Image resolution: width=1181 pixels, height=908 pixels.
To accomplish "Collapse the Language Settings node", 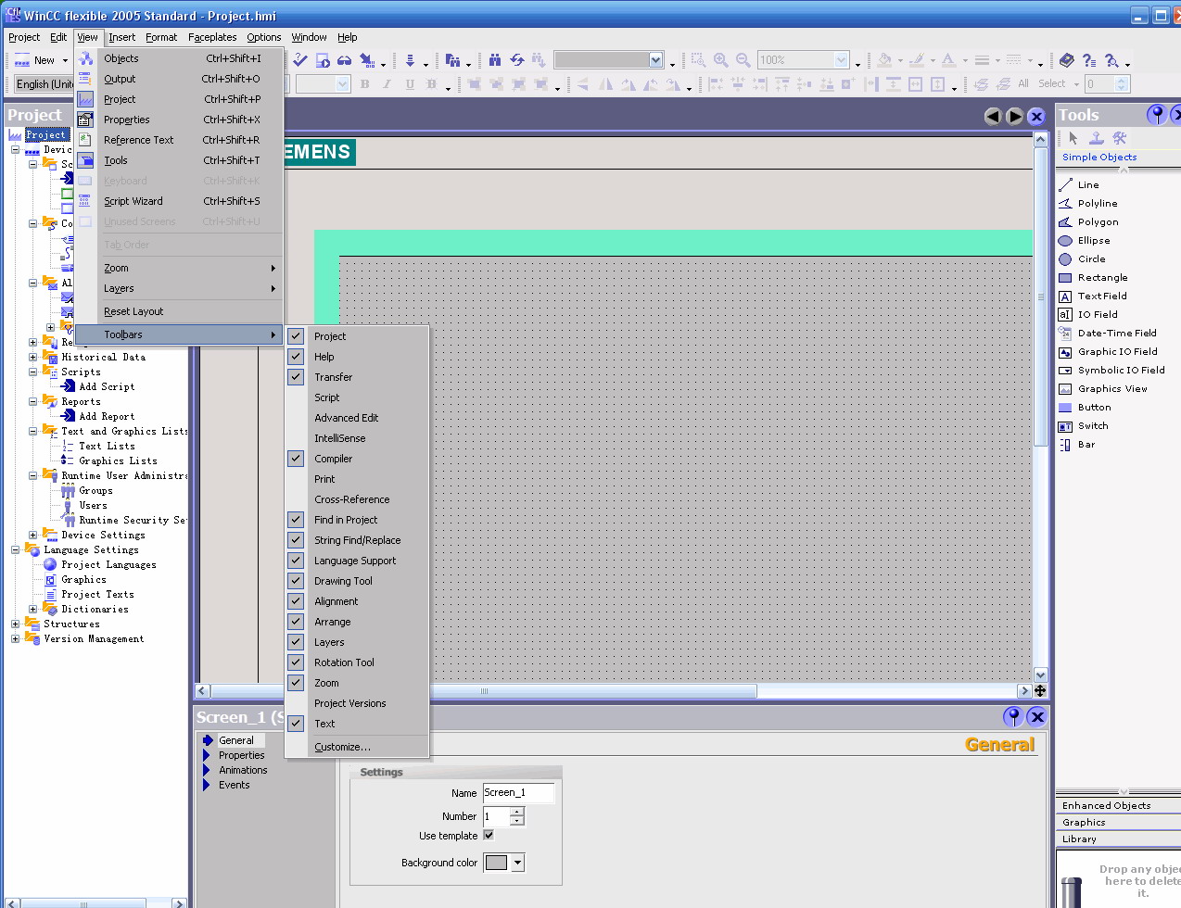I will [x=16, y=549].
